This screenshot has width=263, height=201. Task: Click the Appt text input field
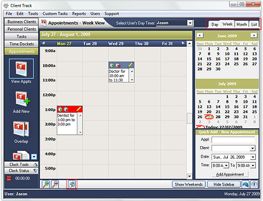click(x=233, y=140)
